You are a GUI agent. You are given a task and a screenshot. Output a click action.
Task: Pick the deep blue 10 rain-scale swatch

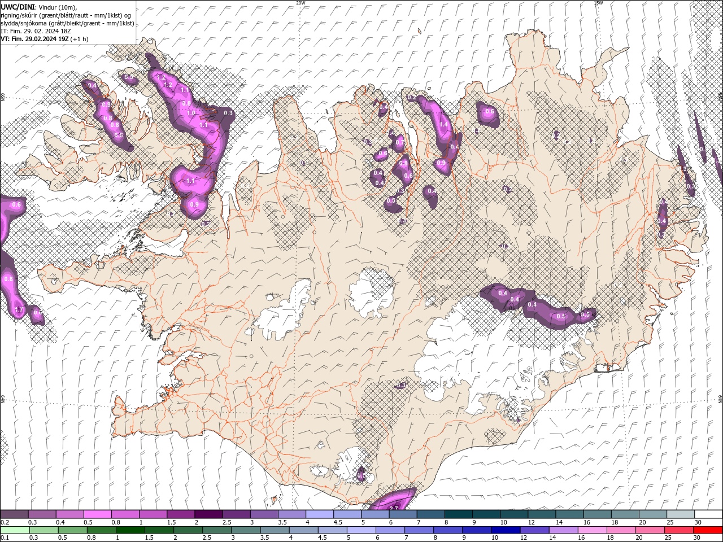tap(504, 530)
